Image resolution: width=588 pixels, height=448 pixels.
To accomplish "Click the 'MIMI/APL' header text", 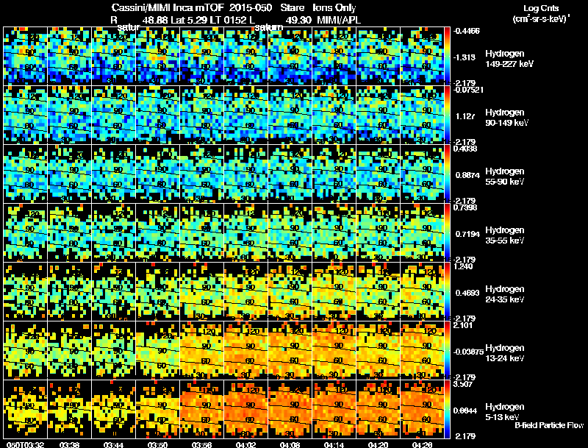I will pyautogui.click(x=339, y=20).
